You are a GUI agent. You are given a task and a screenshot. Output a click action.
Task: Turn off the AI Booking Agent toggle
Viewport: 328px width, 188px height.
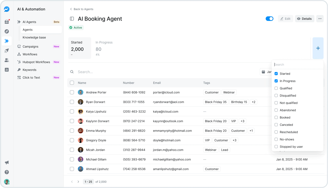(x=269, y=18)
